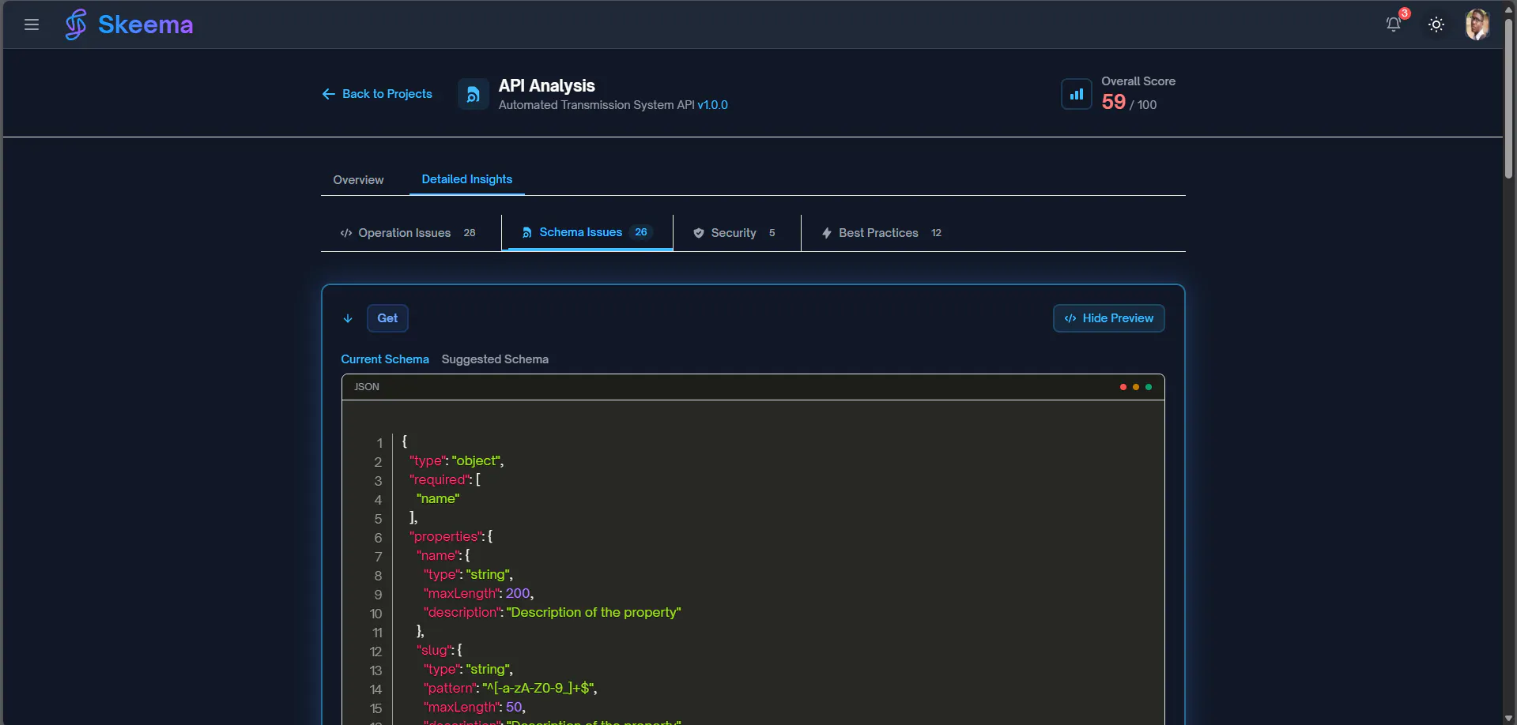Viewport: 1517px width, 725px height.
Task: Click the API Analysis document icon
Action: (x=473, y=95)
